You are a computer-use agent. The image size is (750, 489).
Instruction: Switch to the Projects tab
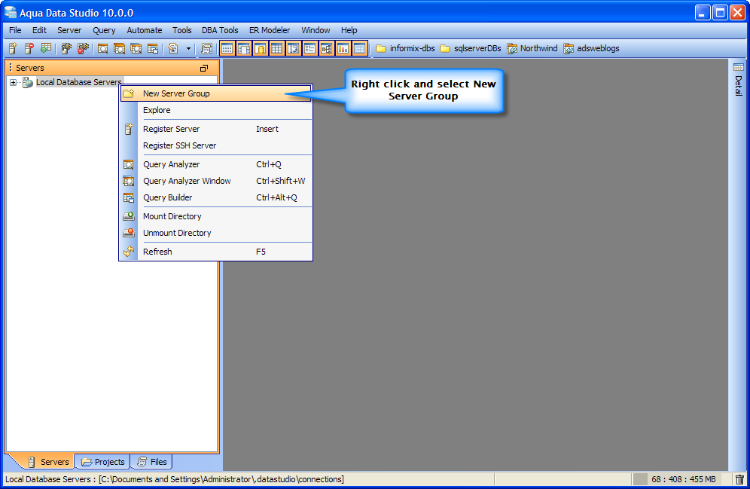tap(103, 462)
